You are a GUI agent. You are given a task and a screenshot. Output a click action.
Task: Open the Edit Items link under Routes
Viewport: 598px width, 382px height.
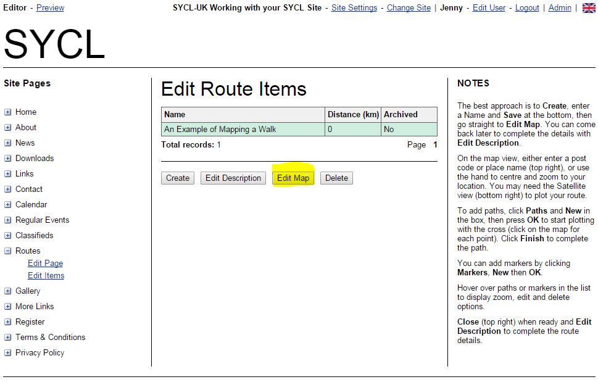pyautogui.click(x=46, y=276)
